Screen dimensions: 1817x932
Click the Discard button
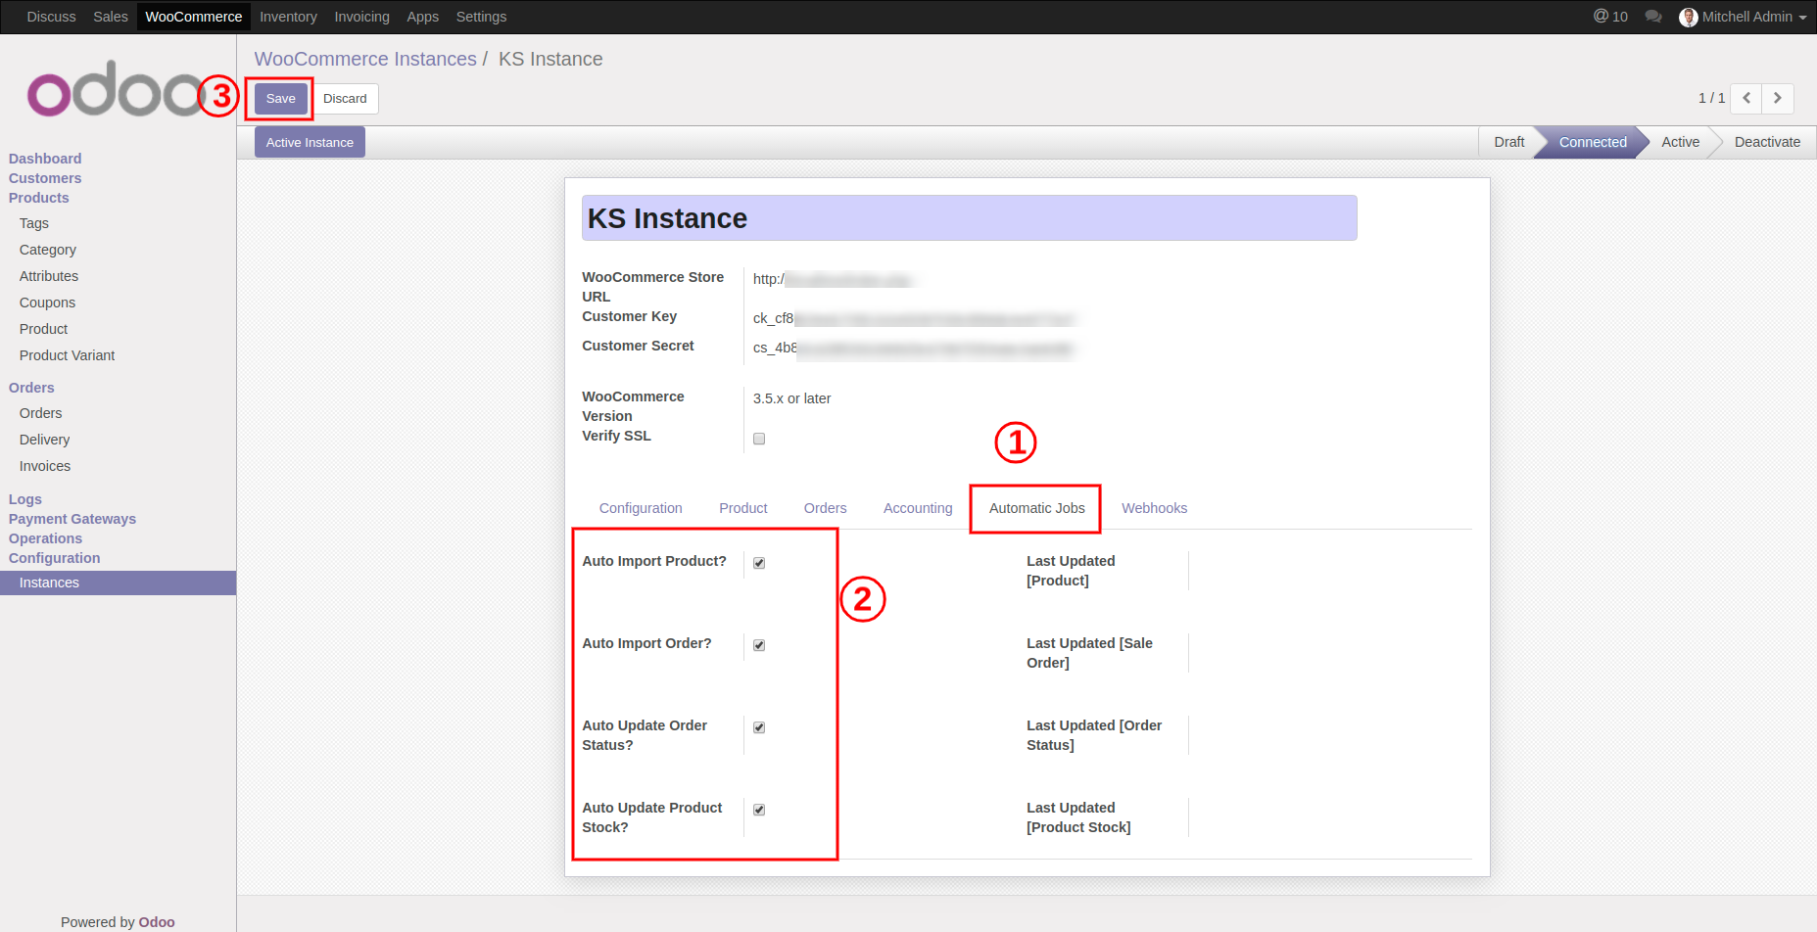coord(345,99)
